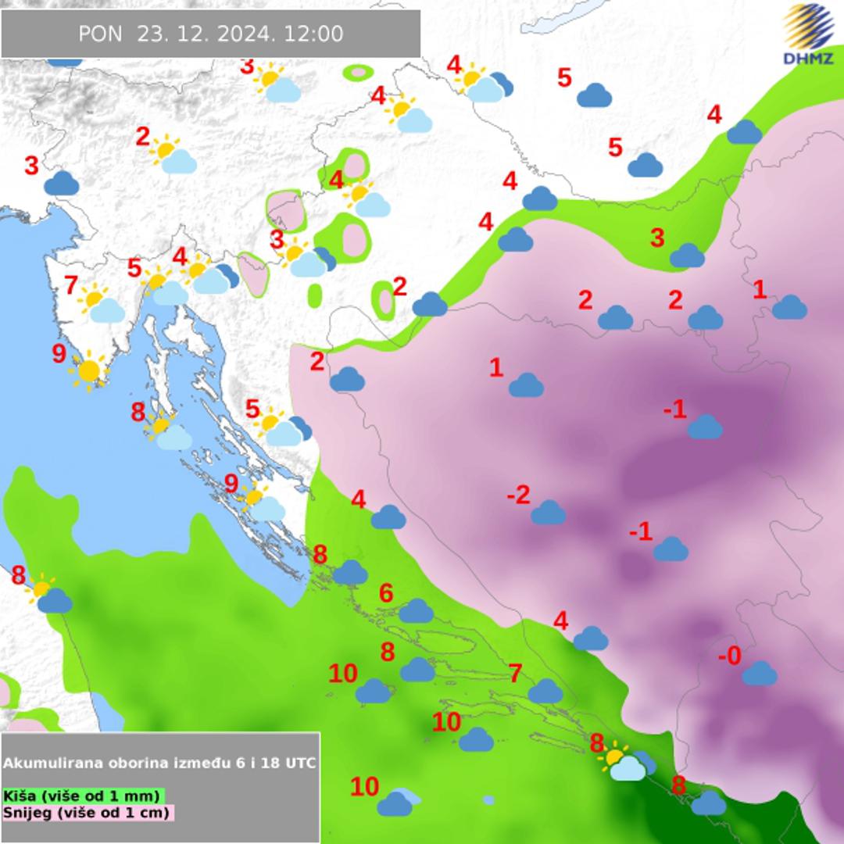The height and width of the screenshot is (844, 844).
Task: Click the 9 temperature label on Istria's tip
Action: 59,354
